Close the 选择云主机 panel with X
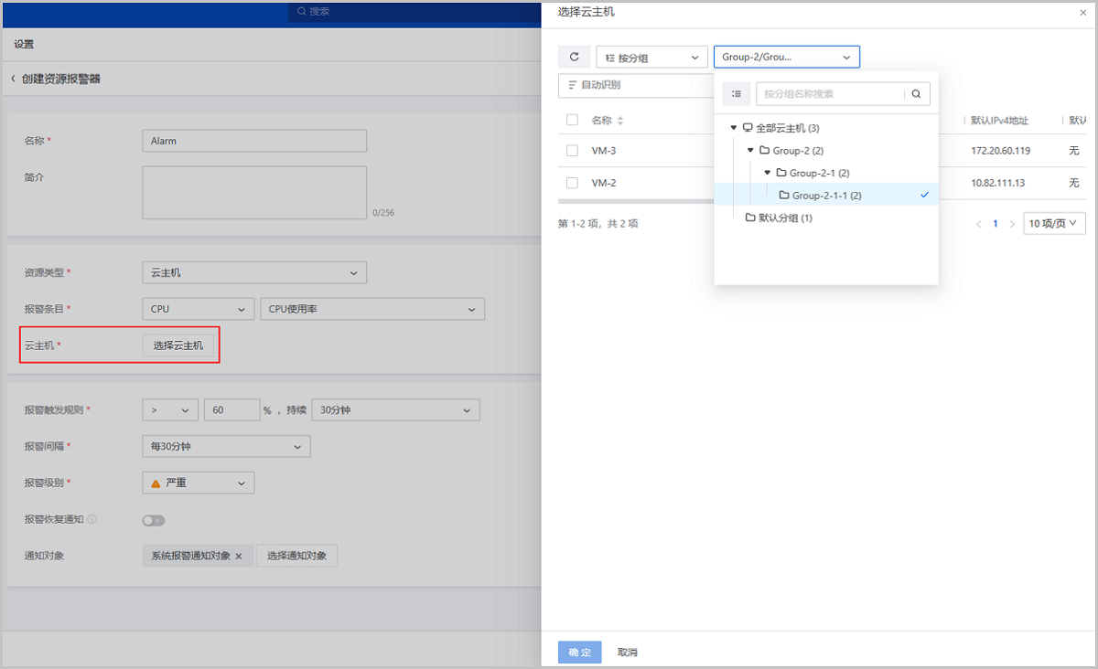This screenshot has height=669, width=1098. 1083,13
